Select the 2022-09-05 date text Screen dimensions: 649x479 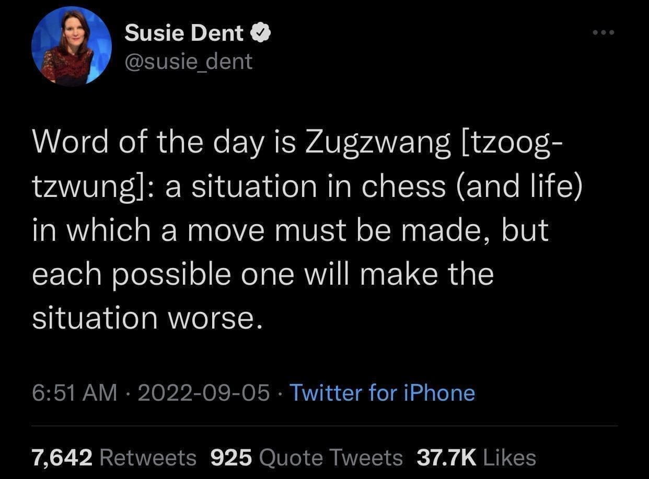tap(201, 393)
